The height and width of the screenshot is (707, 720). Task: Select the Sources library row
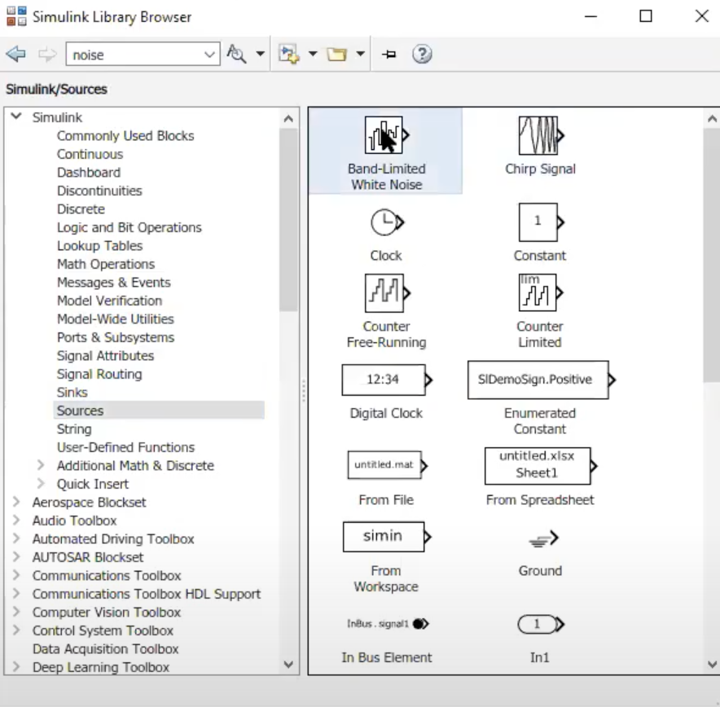[159, 411]
